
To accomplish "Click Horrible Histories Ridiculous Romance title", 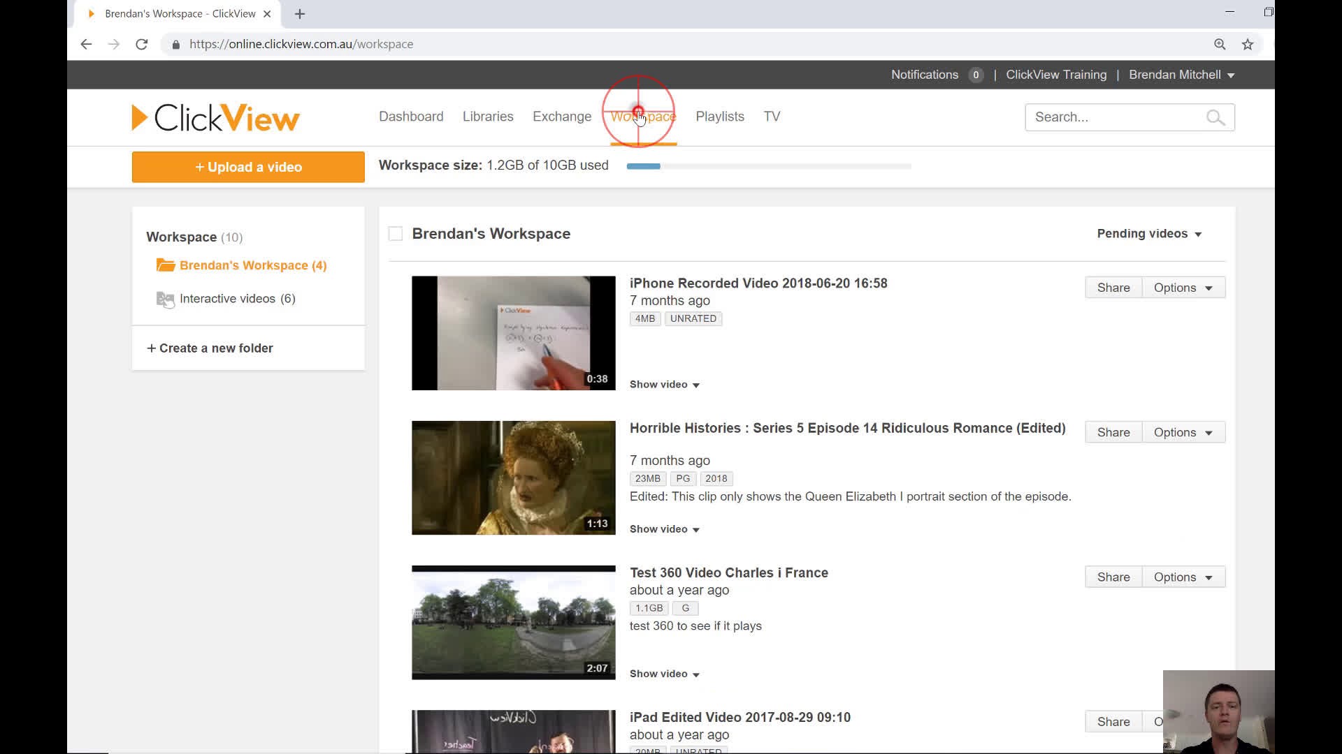I will 847,428.
